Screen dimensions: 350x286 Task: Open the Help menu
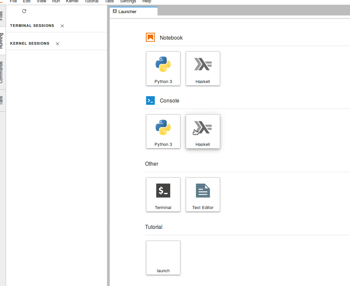[x=147, y=1]
